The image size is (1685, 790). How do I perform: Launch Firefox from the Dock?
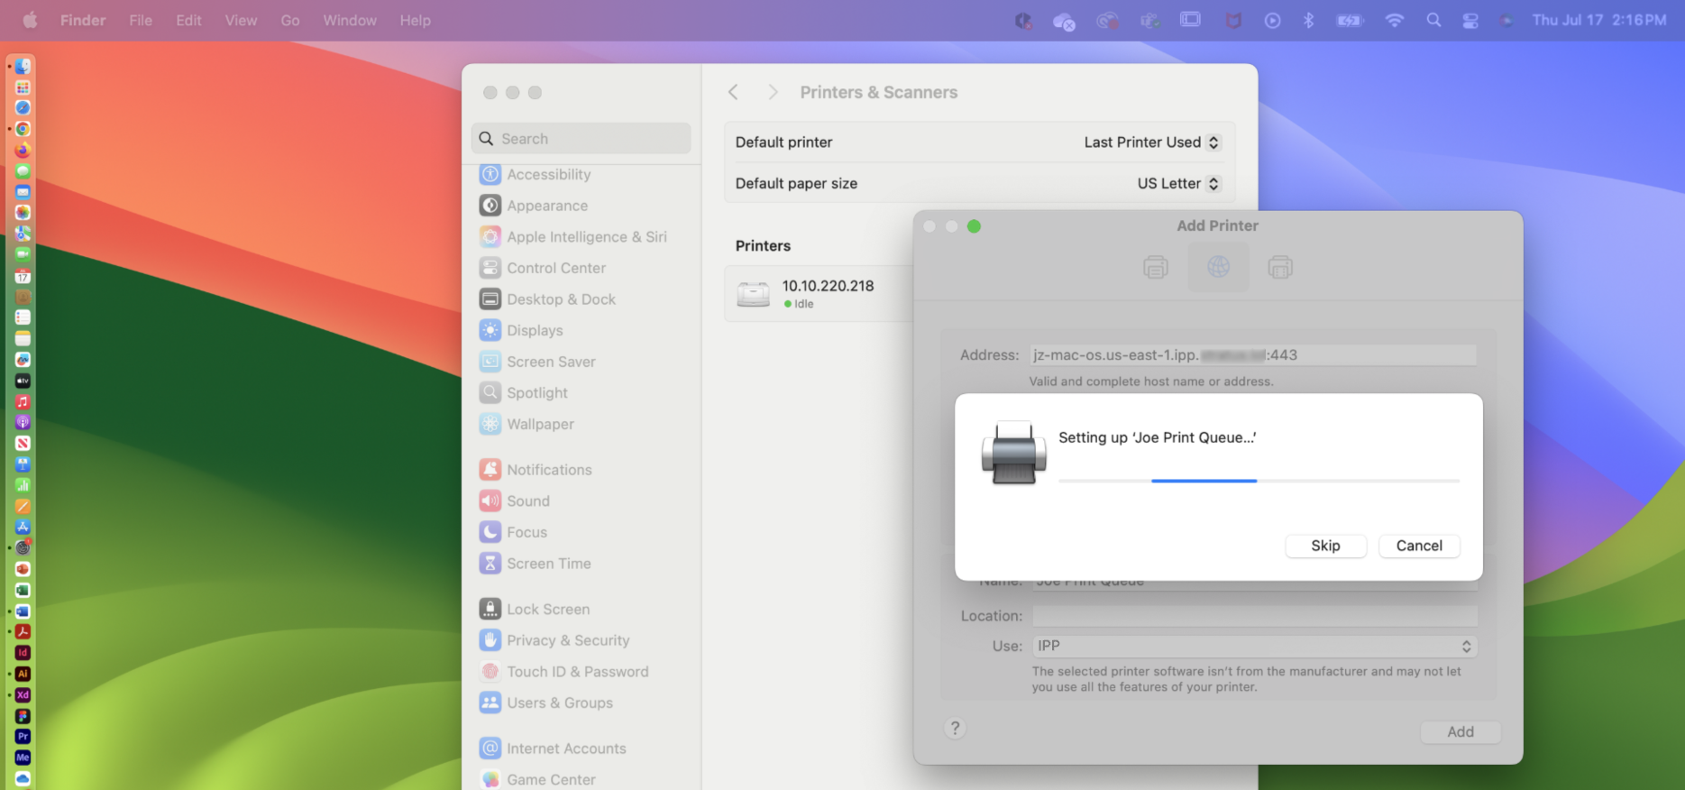[x=23, y=150]
